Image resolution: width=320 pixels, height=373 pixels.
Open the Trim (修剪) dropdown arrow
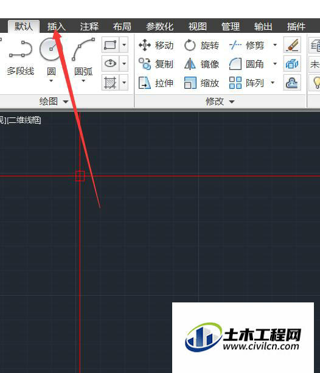(x=275, y=44)
